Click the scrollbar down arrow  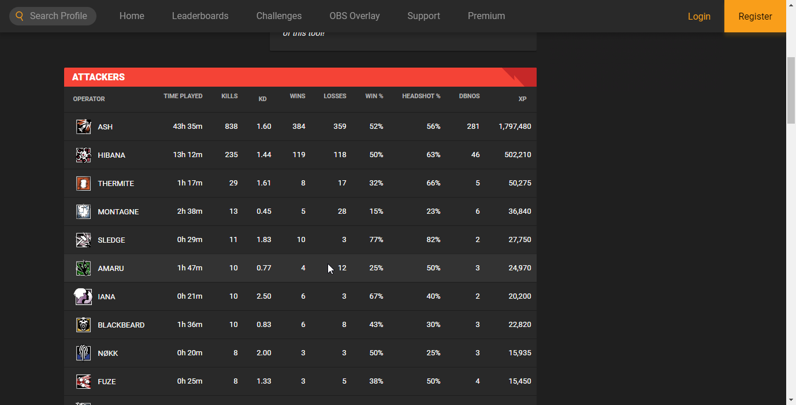[791, 399]
